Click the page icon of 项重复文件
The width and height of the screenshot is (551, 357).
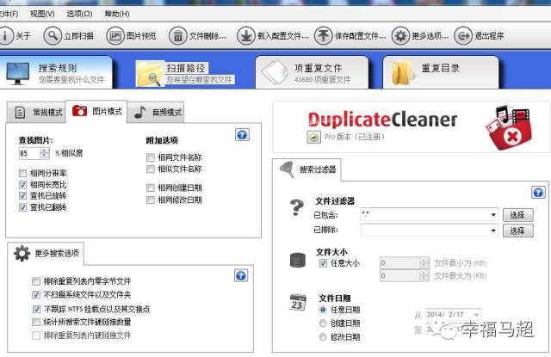[x=274, y=72]
